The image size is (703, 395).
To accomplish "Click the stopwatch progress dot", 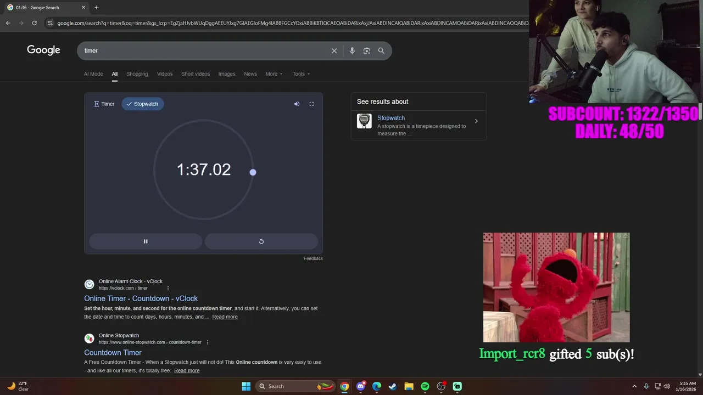I will click(253, 172).
